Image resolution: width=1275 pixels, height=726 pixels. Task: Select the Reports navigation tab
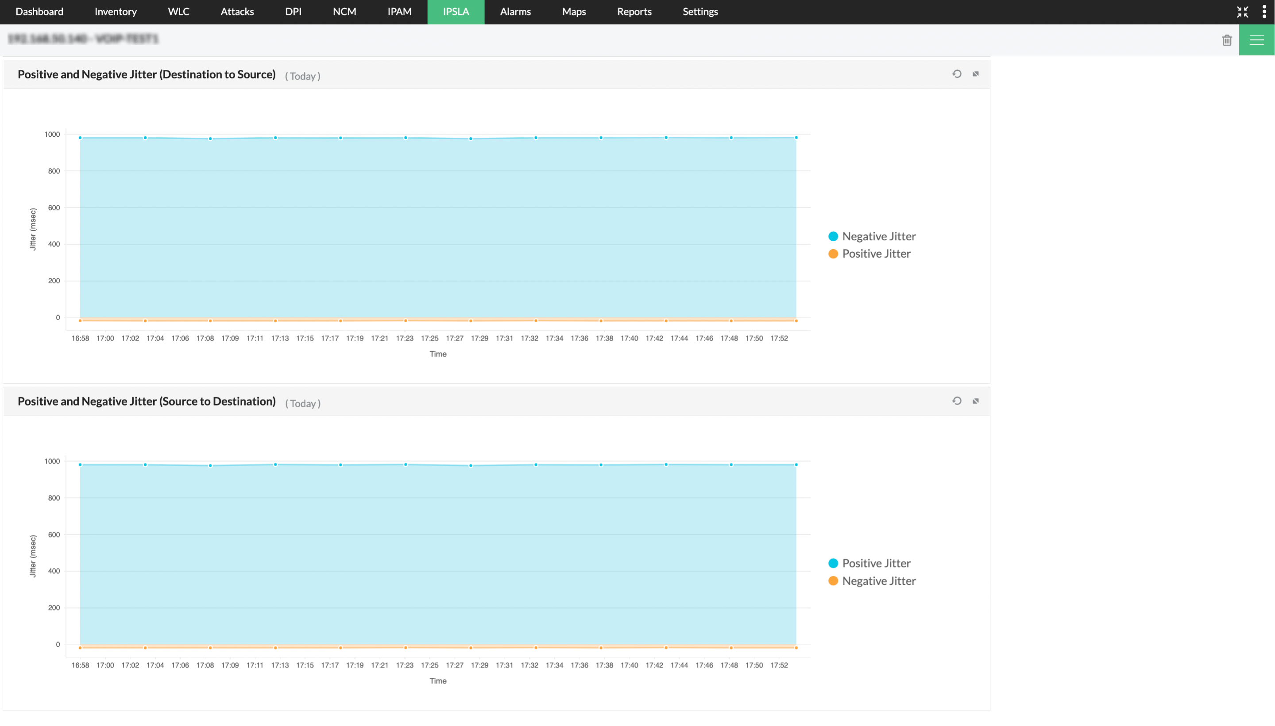click(633, 12)
